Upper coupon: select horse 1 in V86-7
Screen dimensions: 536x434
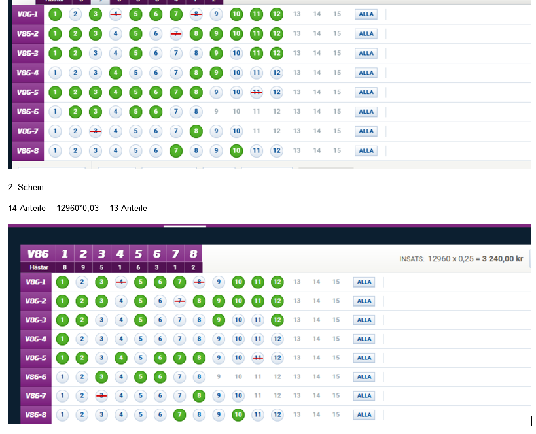(55, 131)
